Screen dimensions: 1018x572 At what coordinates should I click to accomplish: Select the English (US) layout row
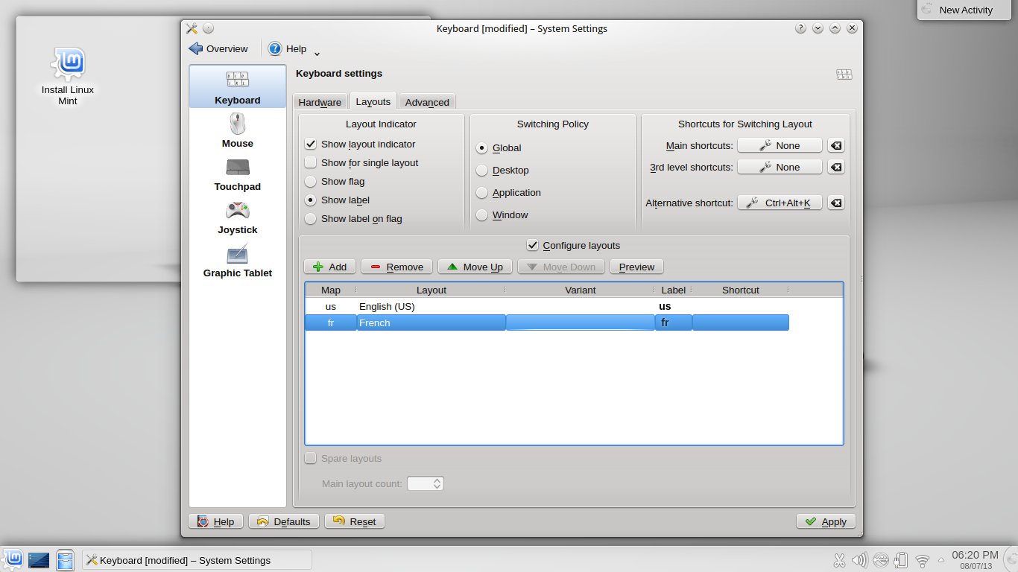(548, 306)
